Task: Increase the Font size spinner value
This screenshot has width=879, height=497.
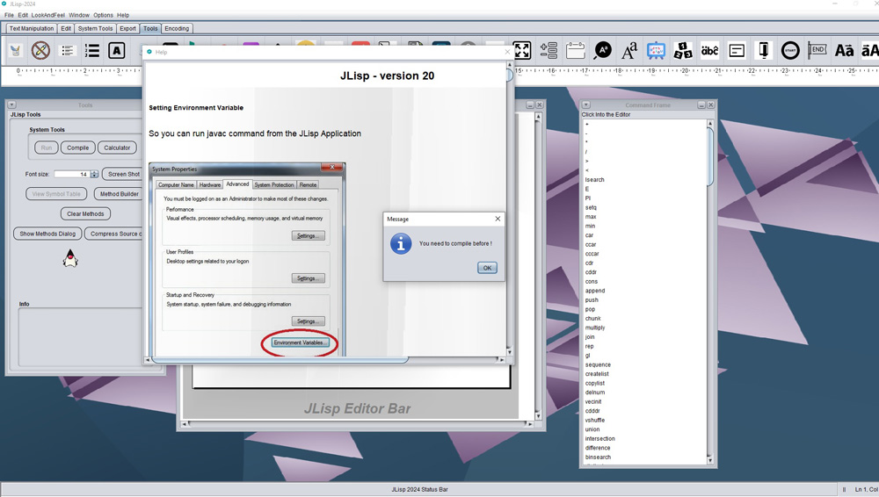Action: click(95, 172)
